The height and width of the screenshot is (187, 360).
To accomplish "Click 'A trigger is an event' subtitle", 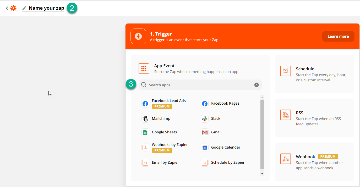I will coord(184,40).
